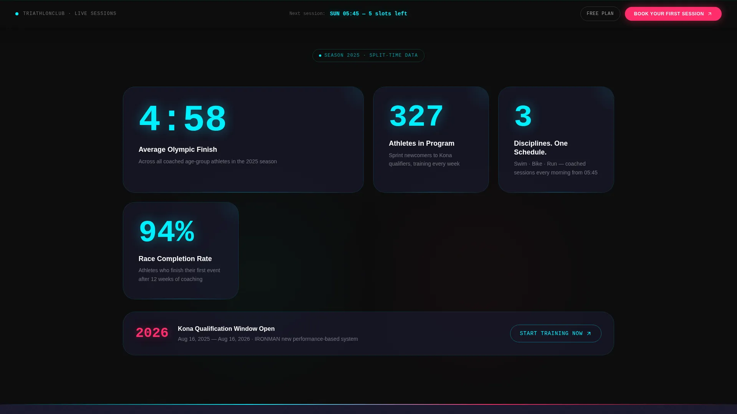Viewport: 737px width, 414px height.
Task: Click Kona Qualification Window Open heading
Action: 226,329
